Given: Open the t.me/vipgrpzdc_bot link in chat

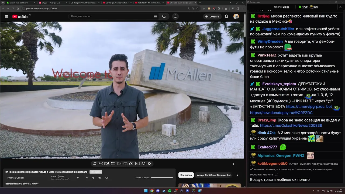Looking at the screenshot, I should 309,106.
